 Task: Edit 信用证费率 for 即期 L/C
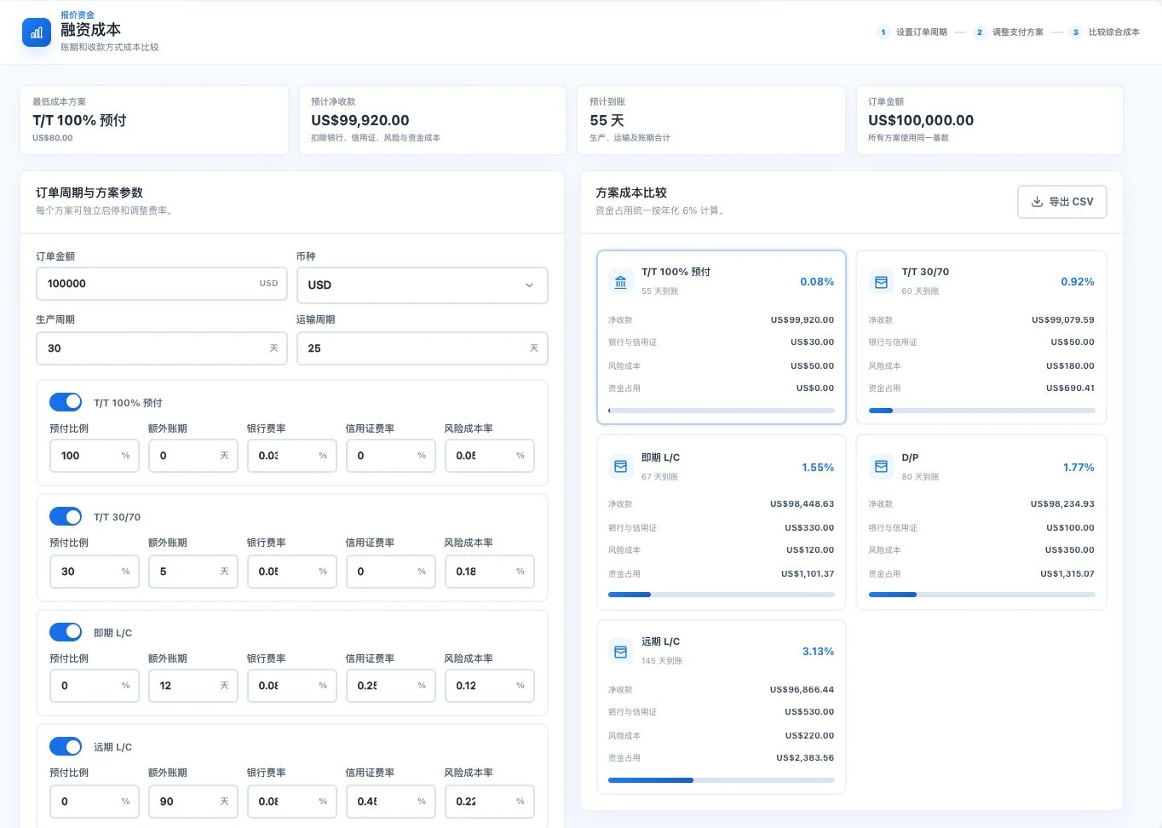pos(391,686)
